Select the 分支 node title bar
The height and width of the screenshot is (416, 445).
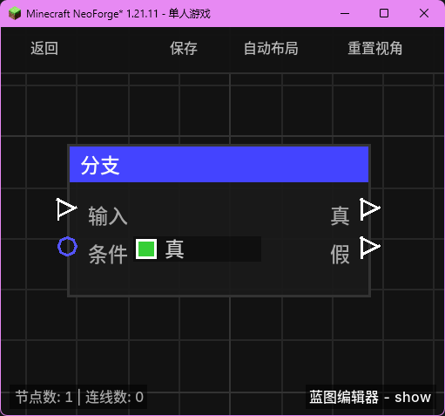click(x=219, y=164)
